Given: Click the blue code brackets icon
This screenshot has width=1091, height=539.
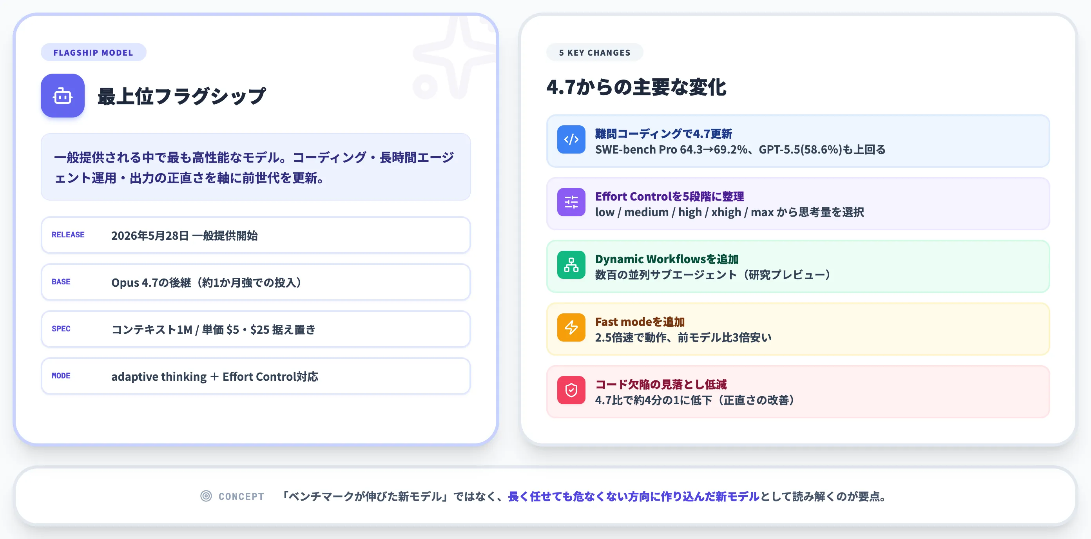Looking at the screenshot, I should (x=571, y=139).
